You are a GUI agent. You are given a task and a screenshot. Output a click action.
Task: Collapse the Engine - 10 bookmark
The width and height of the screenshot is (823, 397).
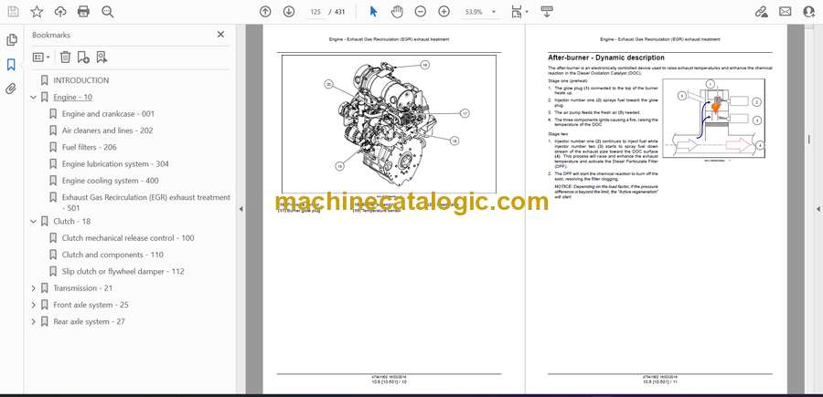(x=34, y=98)
